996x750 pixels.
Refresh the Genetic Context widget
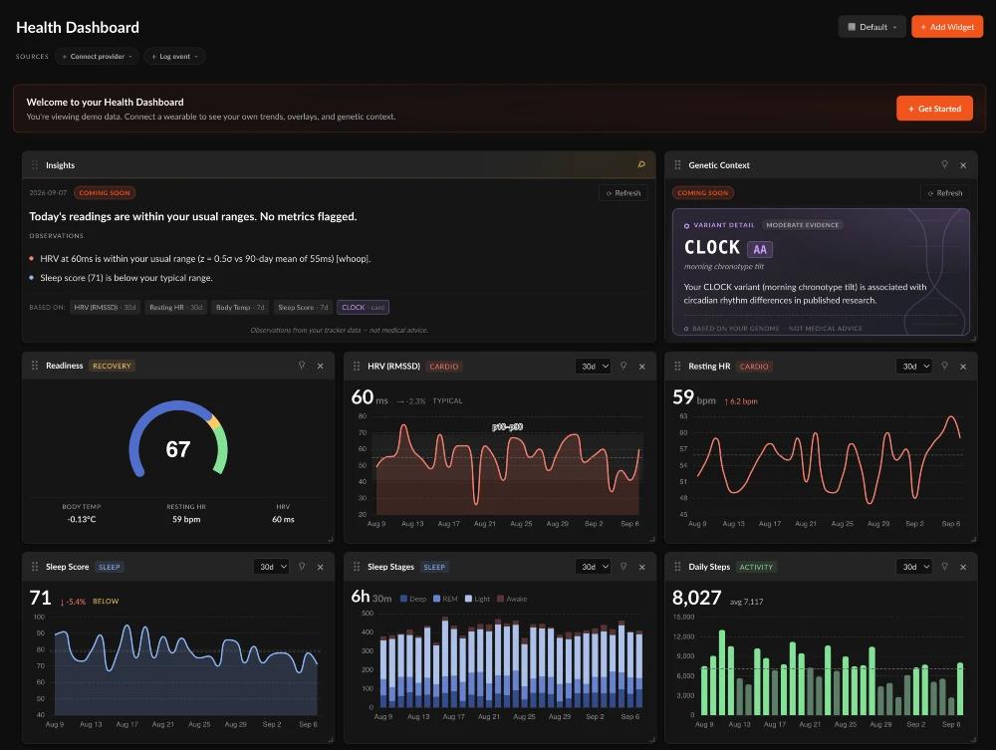tap(945, 193)
